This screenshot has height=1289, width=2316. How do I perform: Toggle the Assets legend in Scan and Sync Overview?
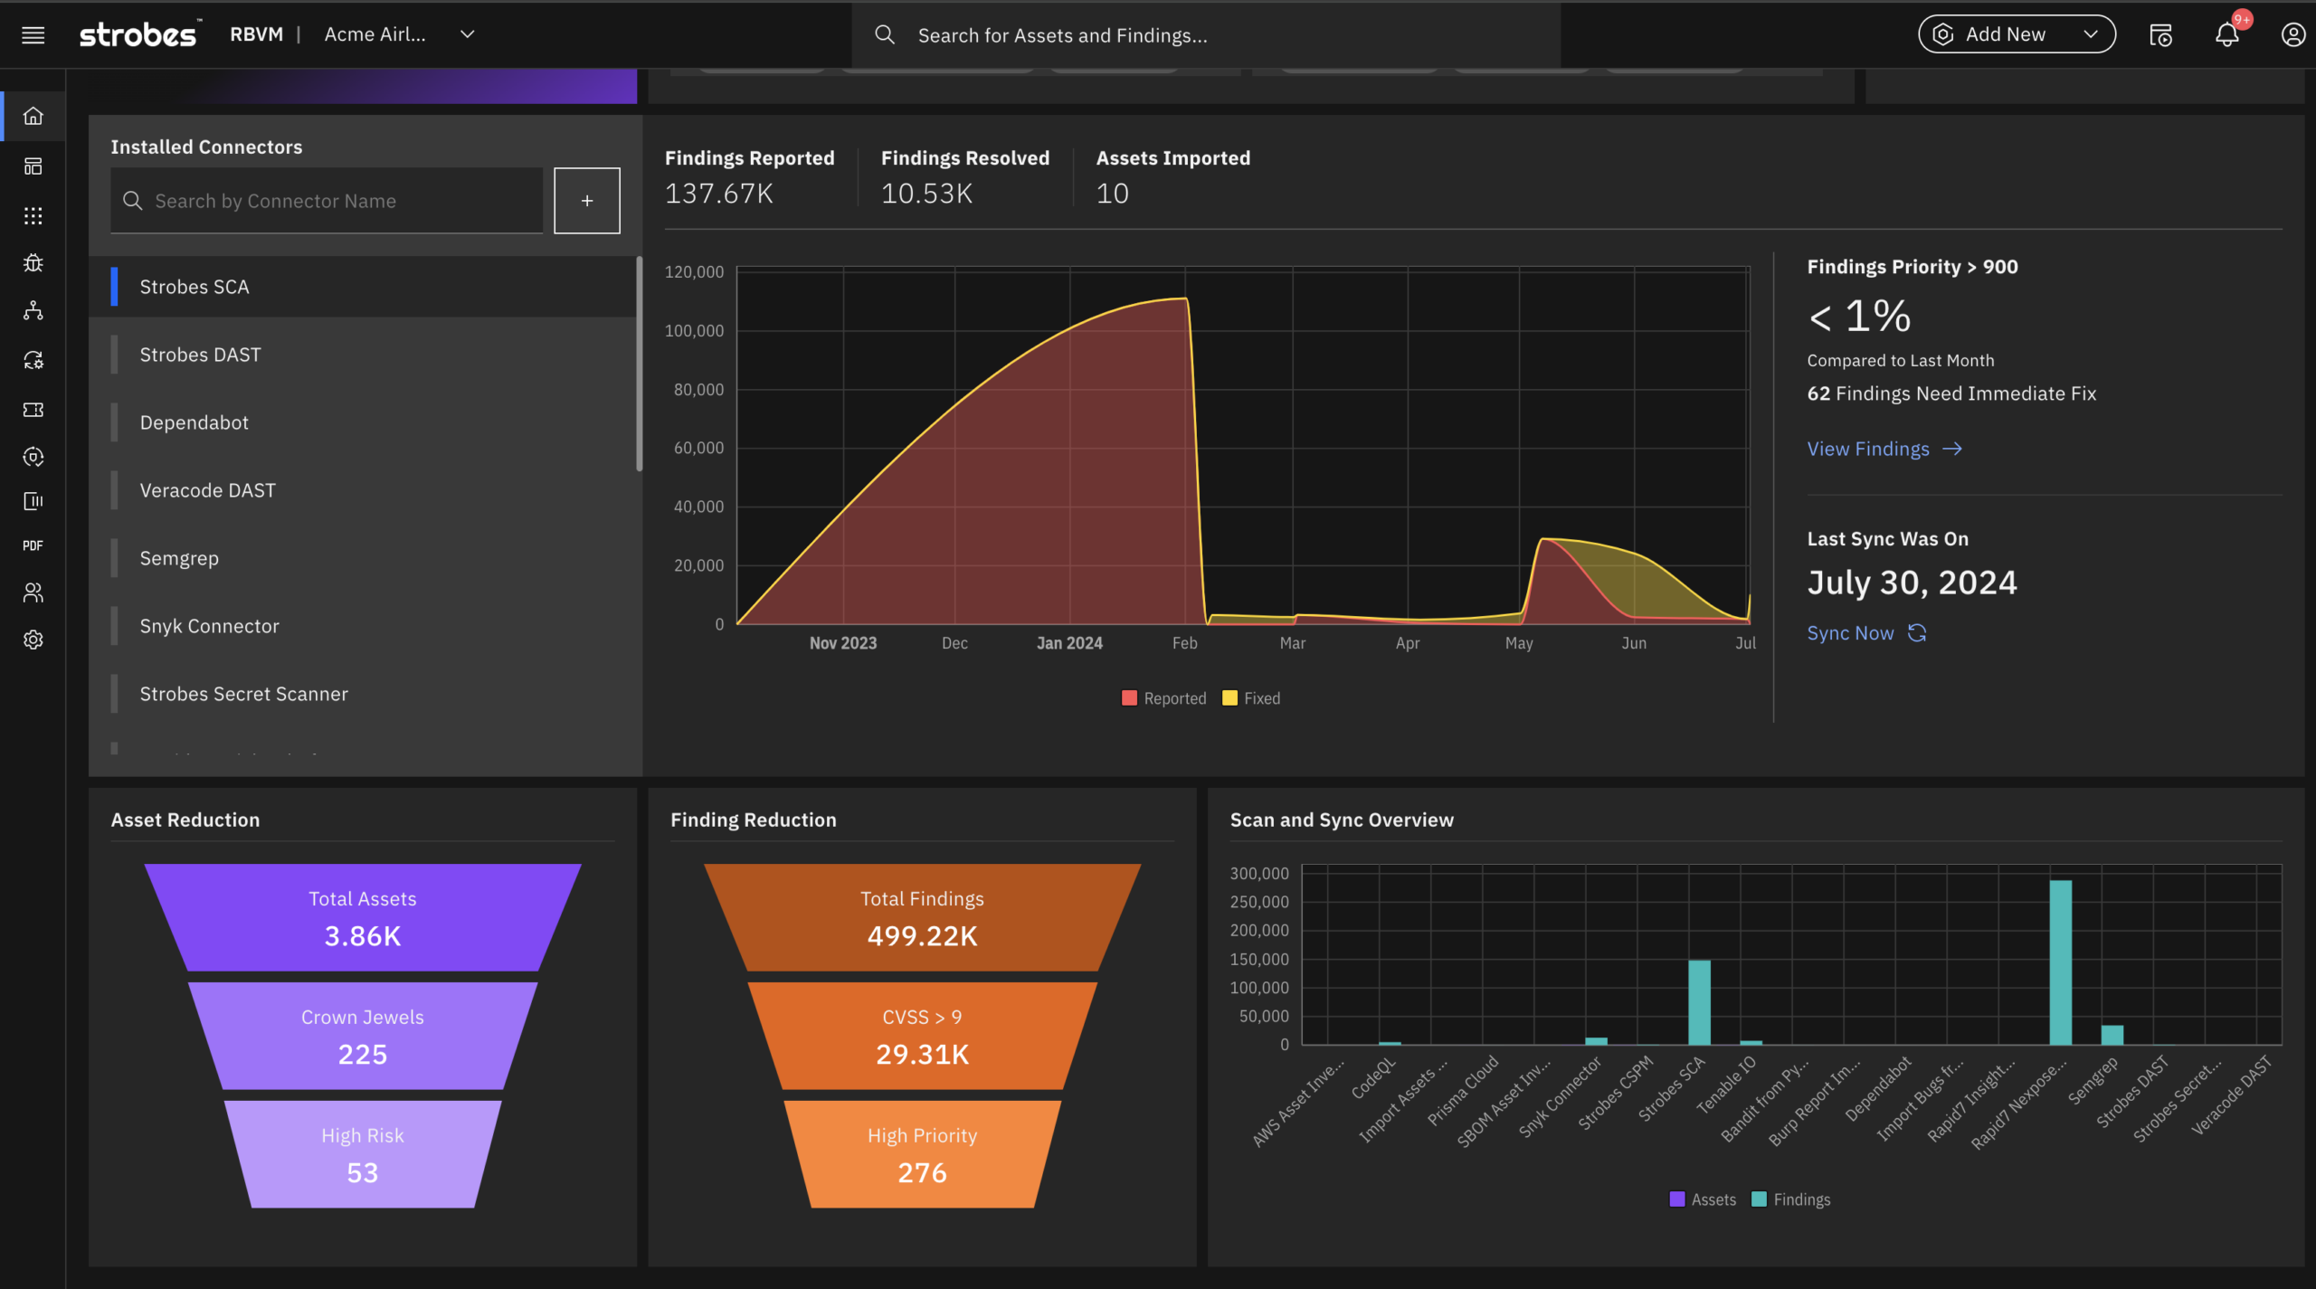tap(1702, 1199)
